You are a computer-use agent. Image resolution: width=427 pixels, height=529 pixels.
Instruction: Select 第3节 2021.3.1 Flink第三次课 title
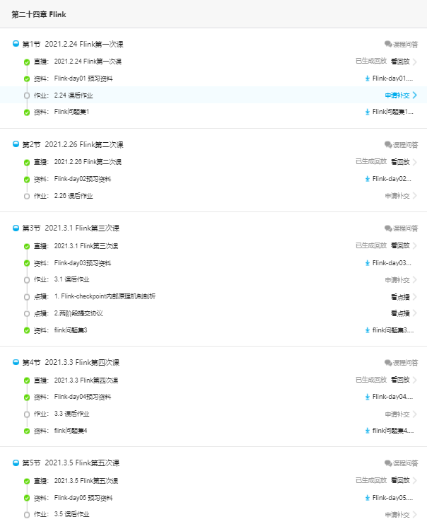point(71,228)
